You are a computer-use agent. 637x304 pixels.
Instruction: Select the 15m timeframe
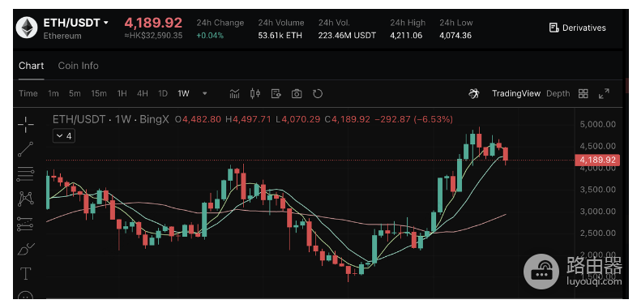(99, 93)
